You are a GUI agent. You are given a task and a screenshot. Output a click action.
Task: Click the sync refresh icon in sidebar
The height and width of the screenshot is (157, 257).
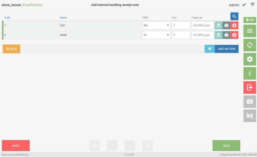(250, 45)
